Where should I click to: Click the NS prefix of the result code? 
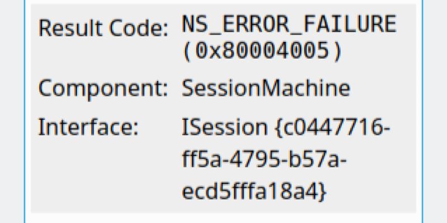point(196,25)
